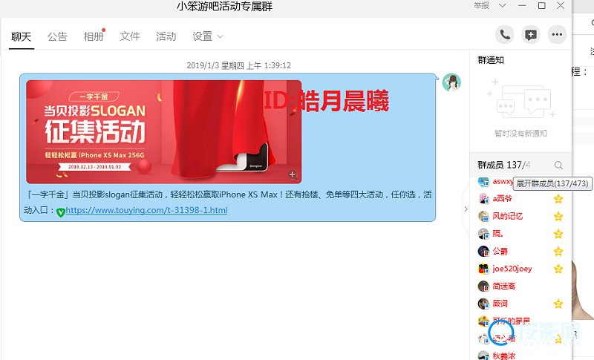This screenshot has width=594, height=360.
Task: Go to the 文件 tab
Action: coord(129,36)
